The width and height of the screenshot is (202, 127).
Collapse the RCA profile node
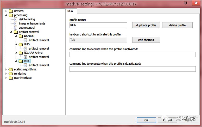pyautogui.click(x=16, y=61)
